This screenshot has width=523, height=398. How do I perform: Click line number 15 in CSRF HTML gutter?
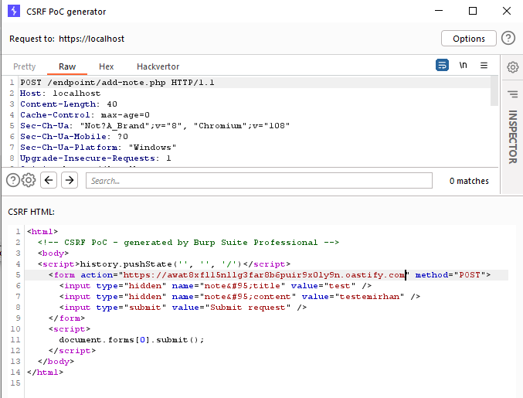point(15,383)
